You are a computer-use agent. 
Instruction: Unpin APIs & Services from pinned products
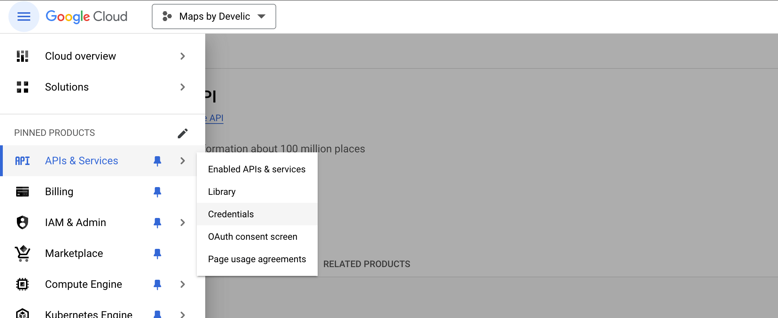coord(157,161)
